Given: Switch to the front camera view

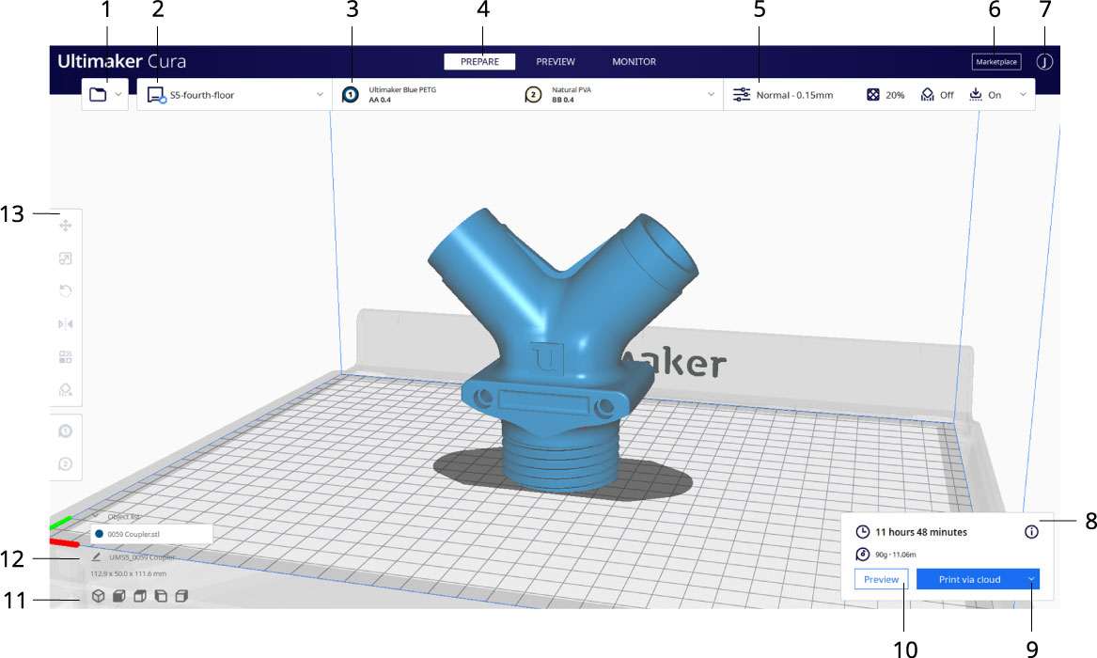Looking at the screenshot, I should pyautogui.click(x=118, y=595).
